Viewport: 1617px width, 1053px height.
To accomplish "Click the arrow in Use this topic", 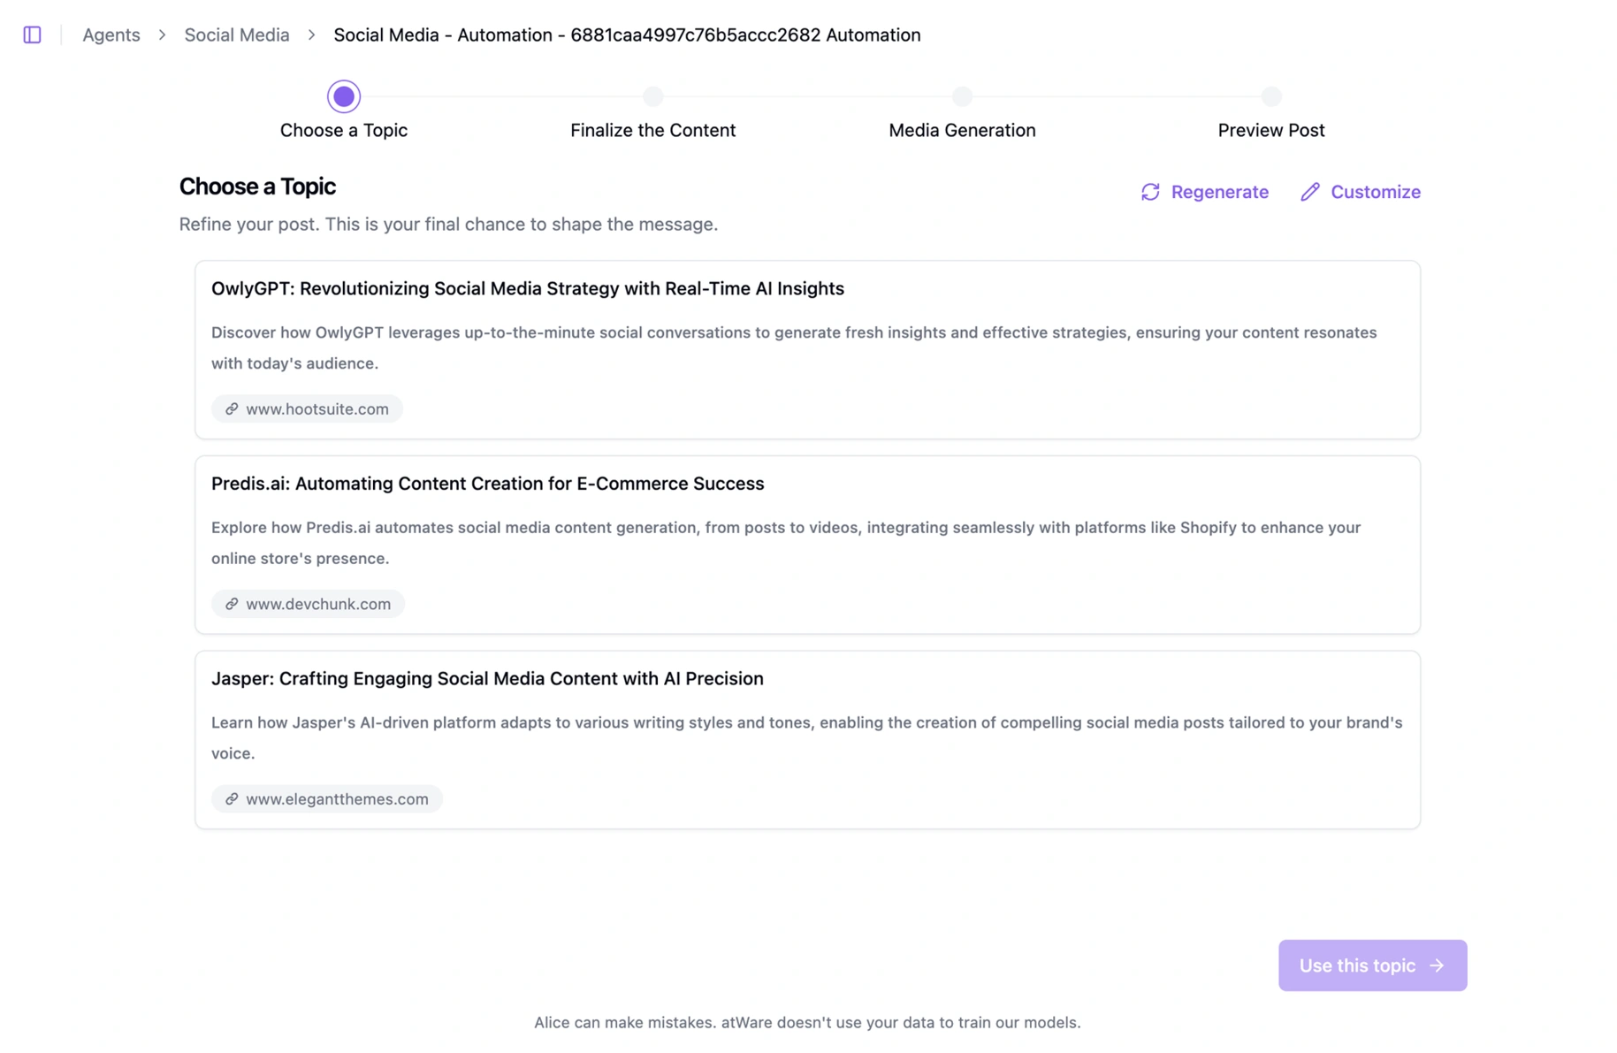I will pos(1437,965).
